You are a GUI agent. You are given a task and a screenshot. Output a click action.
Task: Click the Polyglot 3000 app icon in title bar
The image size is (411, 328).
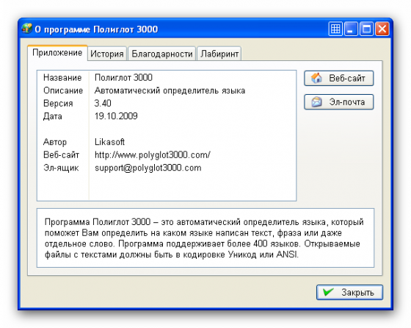tap(26, 29)
